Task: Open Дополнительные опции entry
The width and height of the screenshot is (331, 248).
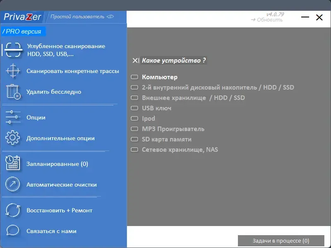Action: click(60, 138)
